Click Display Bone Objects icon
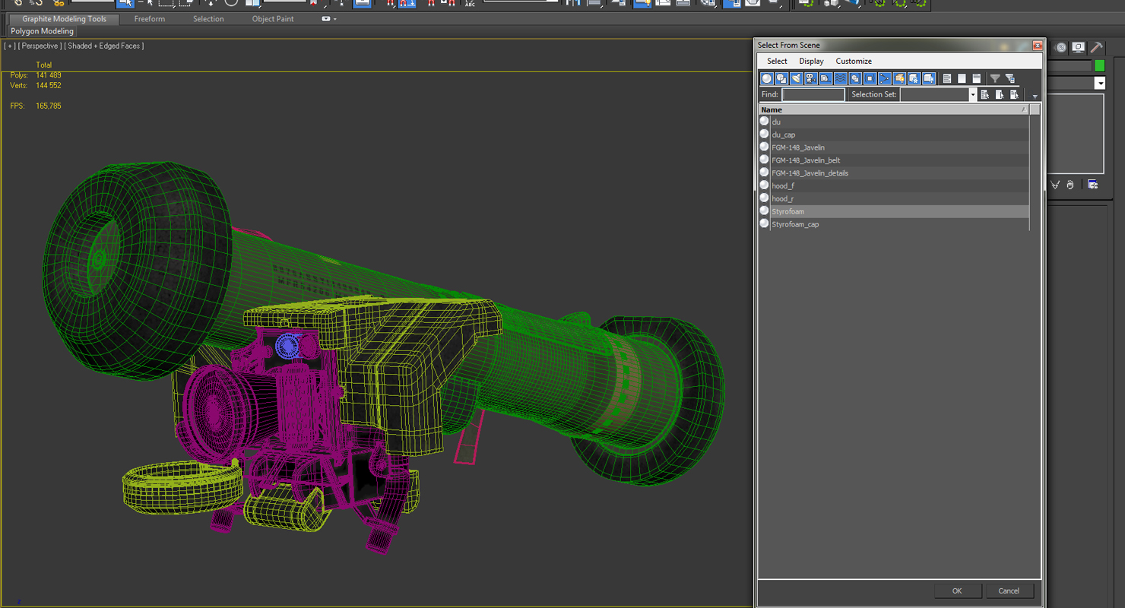This screenshot has width=1125, height=608. tap(885, 78)
